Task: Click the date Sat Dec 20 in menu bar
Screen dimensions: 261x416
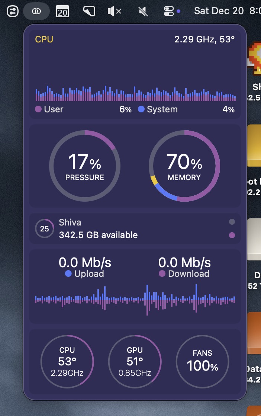Action: (219, 11)
